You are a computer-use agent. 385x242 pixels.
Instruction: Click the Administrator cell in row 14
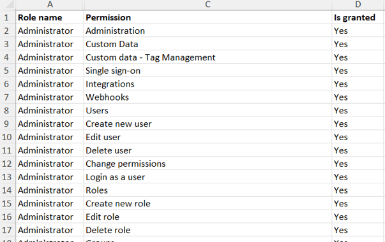pos(50,190)
